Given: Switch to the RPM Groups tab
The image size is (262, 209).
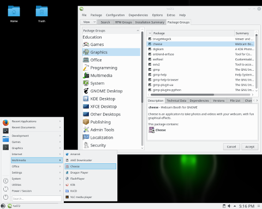Looking at the screenshot, I should coord(123,22).
